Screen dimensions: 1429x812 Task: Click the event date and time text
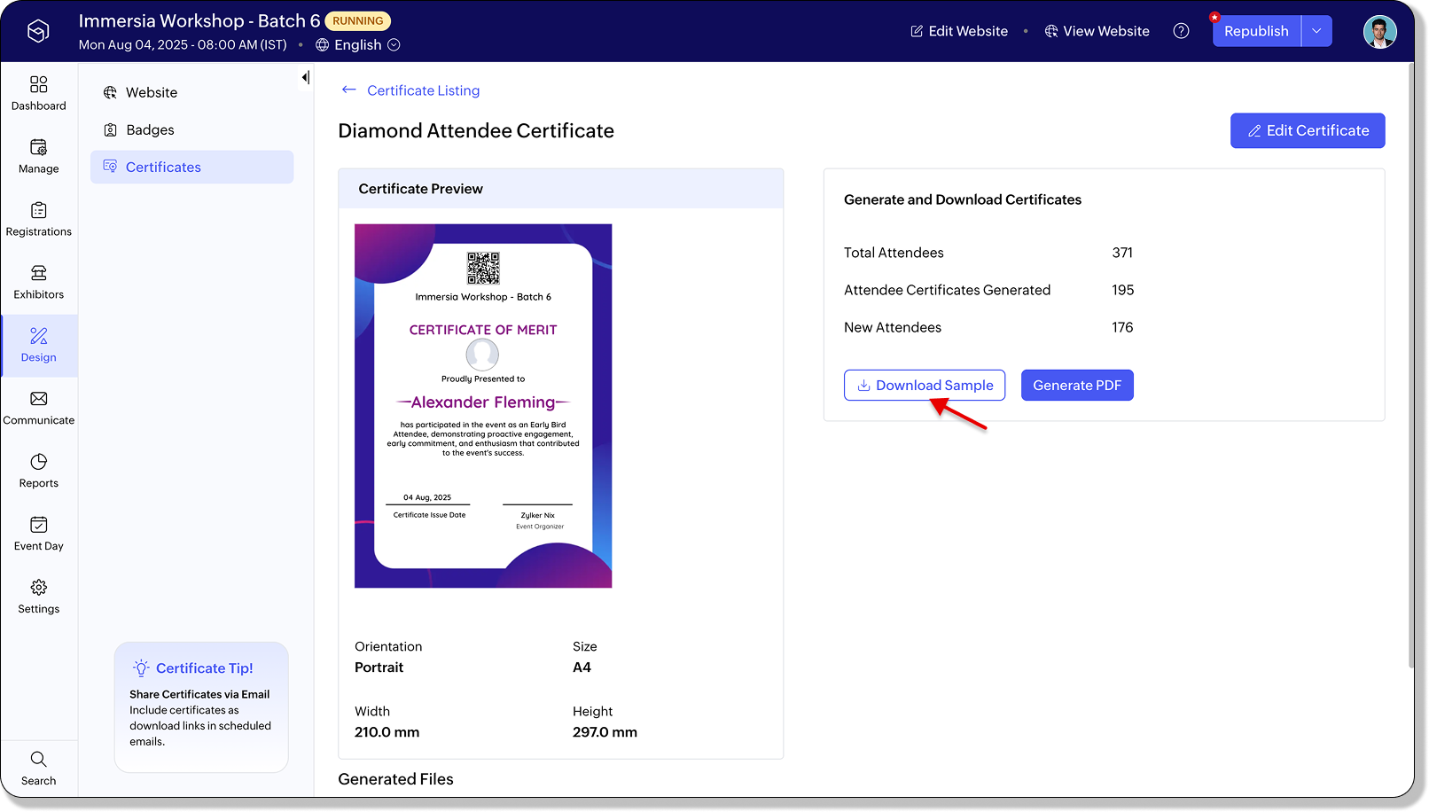[183, 44]
